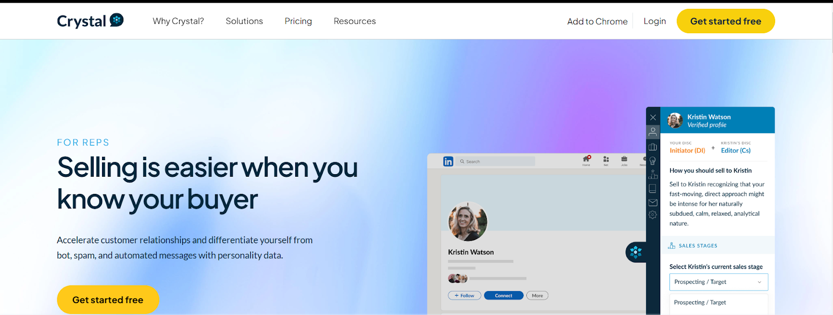The width and height of the screenshot is (833, 315).
Task: Click the 'Verified profile' text
Action: pos(706,125)
